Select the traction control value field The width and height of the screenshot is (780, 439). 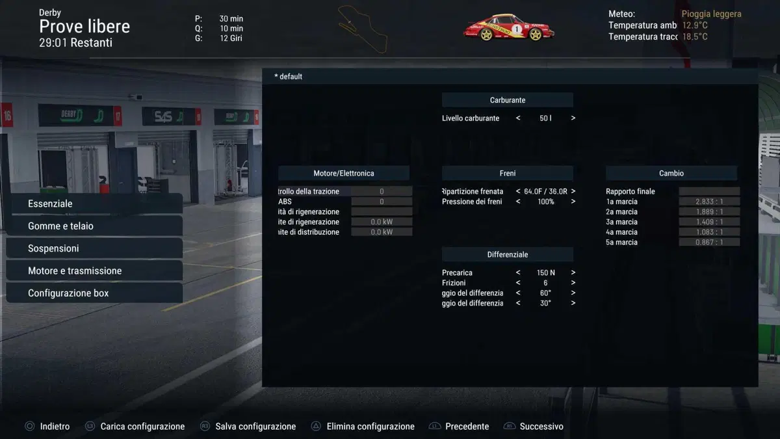[382, 192]
